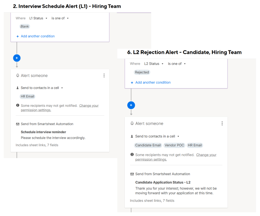Click envelope icon in the L2 rejection alert card
The image size is (260, 216).
[132, 174]
